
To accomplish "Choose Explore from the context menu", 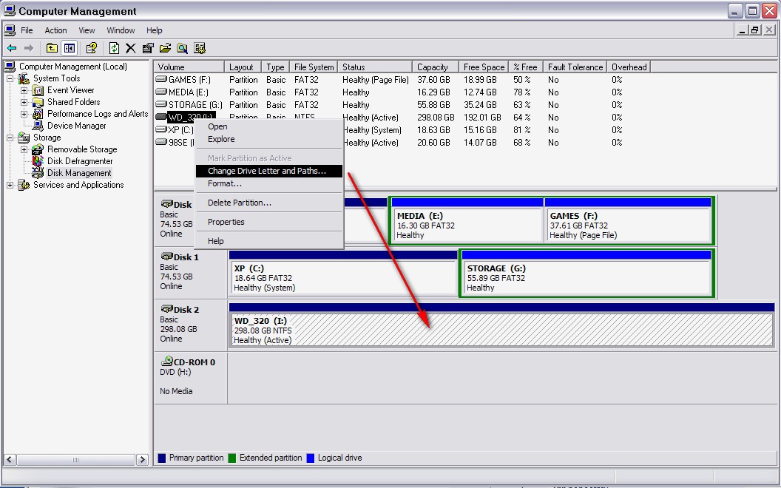I will tap(269, 139).
